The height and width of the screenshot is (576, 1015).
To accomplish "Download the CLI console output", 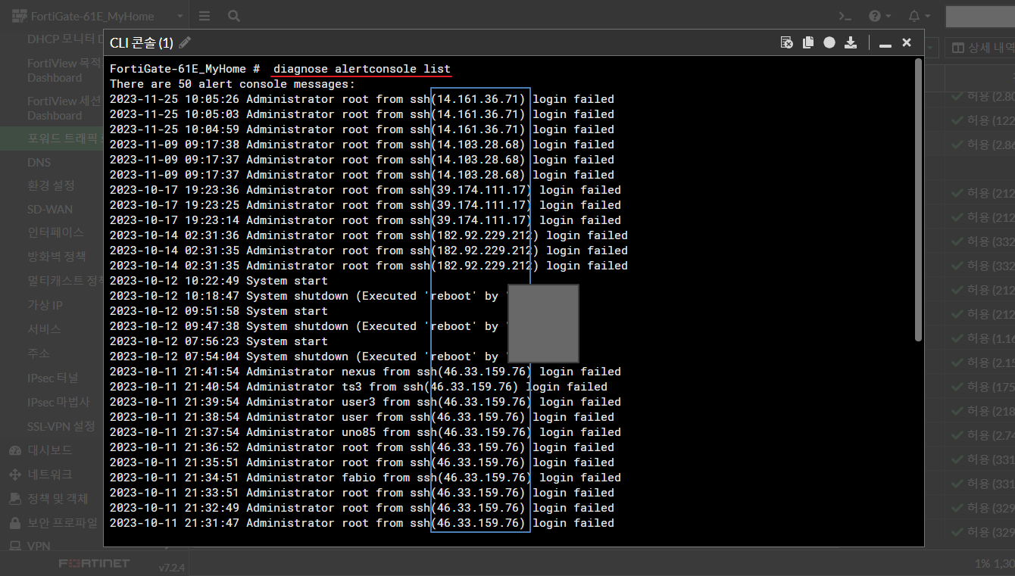I will pos(851,42).
